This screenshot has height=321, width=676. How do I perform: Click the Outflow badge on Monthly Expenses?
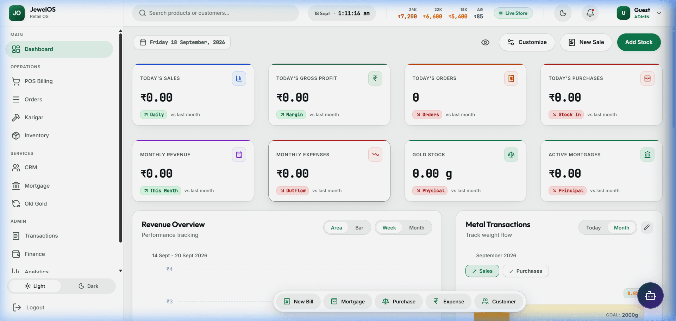point(293,191)
